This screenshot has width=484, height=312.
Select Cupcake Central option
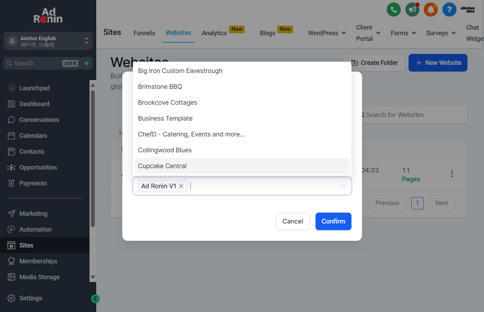point(242,166)
